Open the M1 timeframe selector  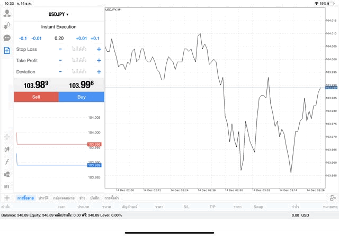tap(7, 186)
